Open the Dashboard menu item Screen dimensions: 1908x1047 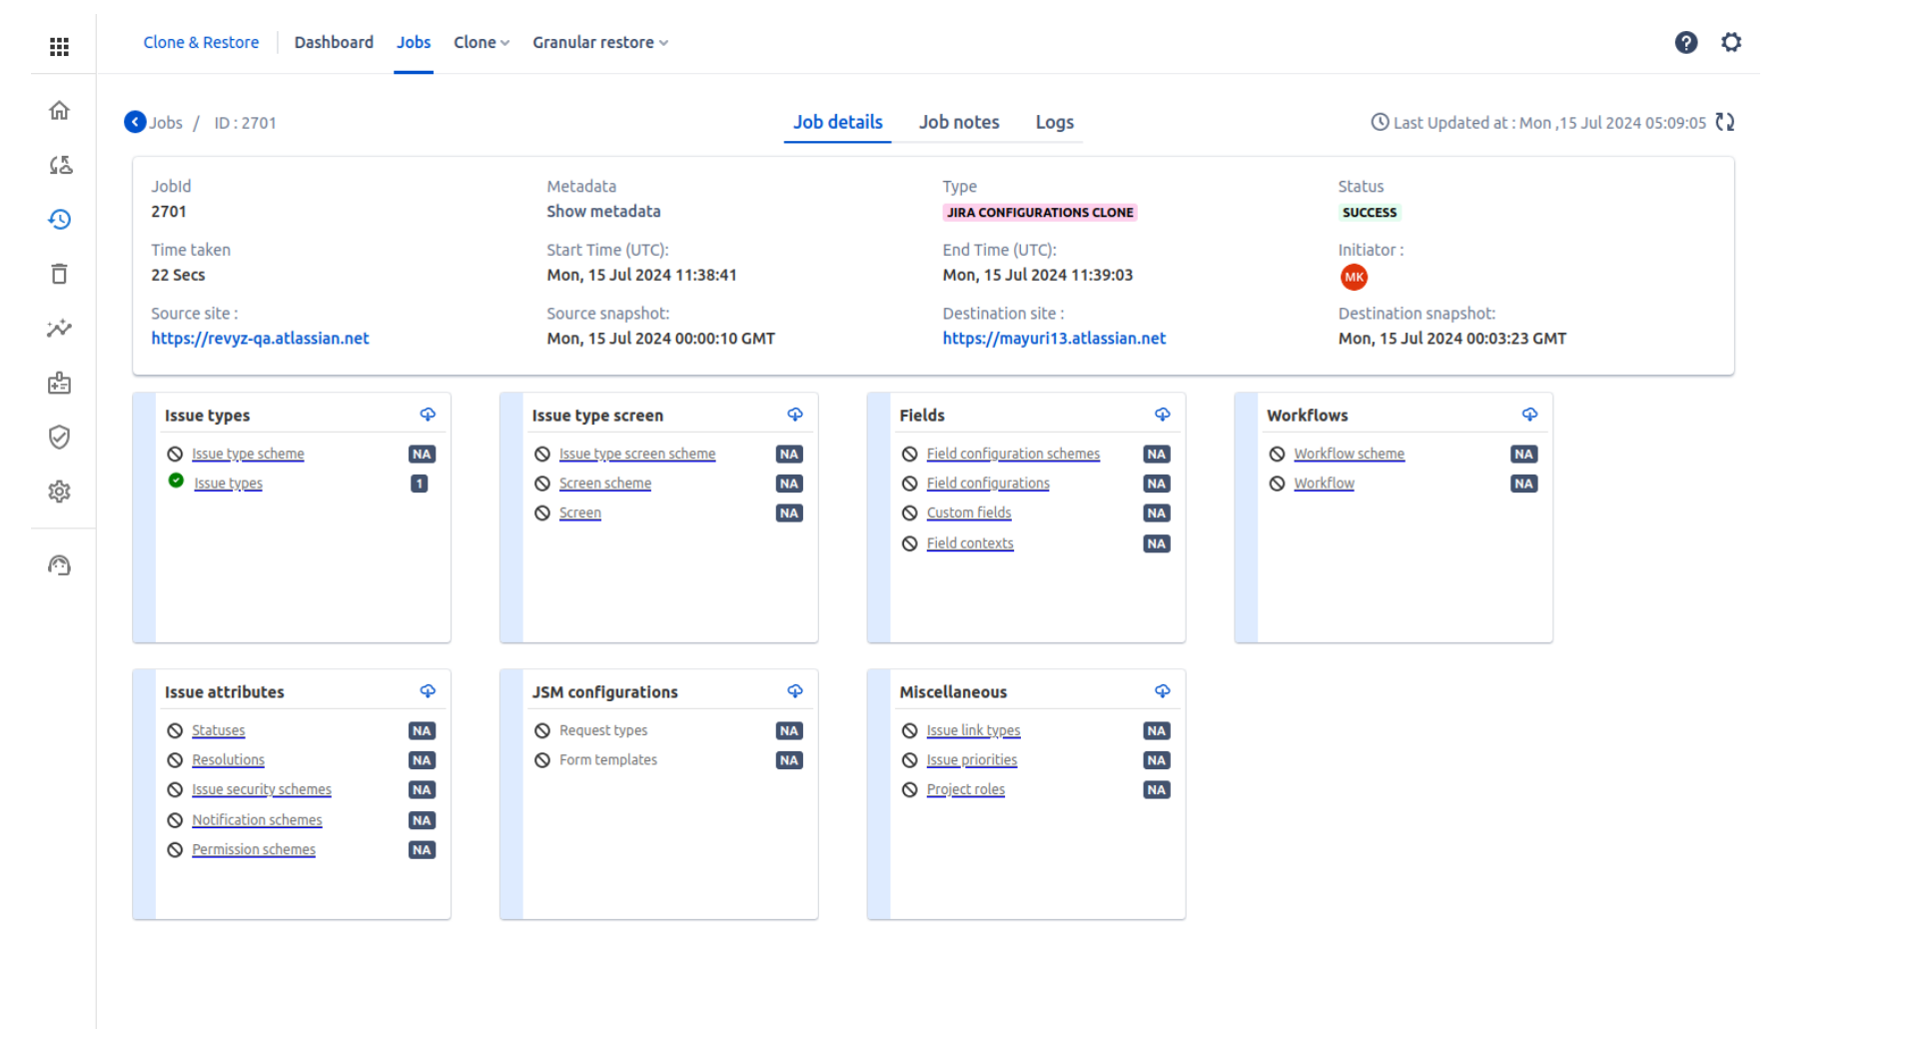tap(334, 42)
